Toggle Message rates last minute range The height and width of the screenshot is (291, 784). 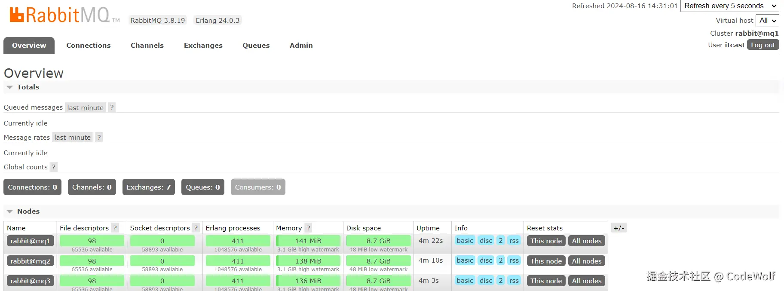coord(72,137)
